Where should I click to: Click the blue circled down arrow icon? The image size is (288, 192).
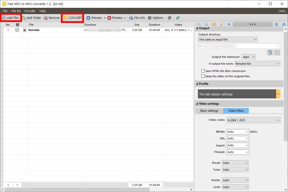tap(276, 24)
